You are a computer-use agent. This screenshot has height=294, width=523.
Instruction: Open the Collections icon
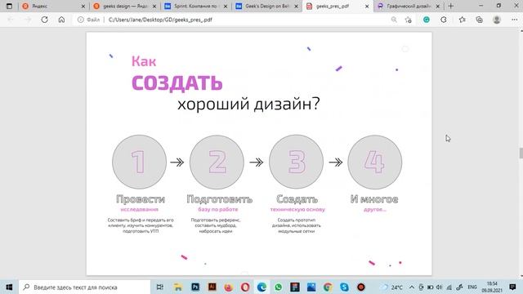480,20
